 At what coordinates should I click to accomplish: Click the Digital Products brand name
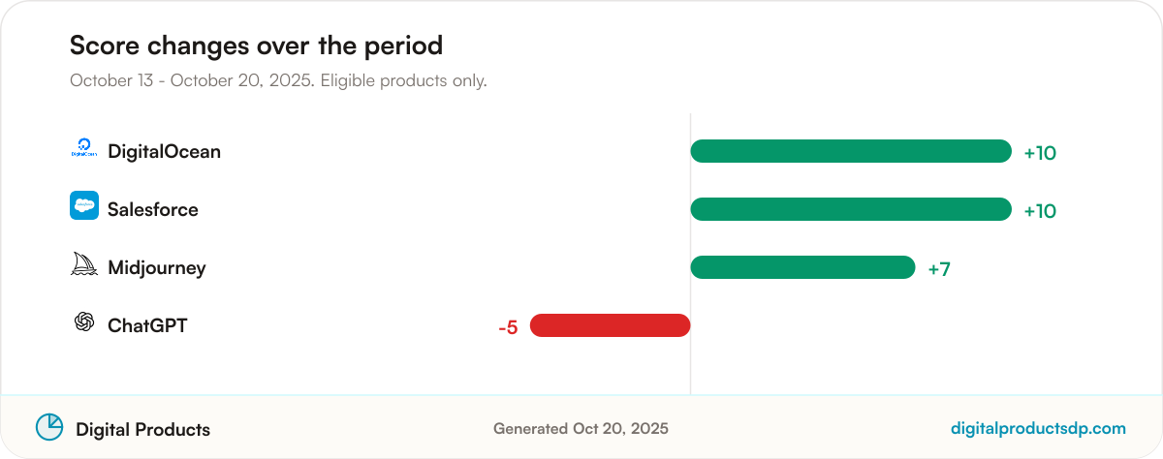pyautogui.click(x=142, y=429)
